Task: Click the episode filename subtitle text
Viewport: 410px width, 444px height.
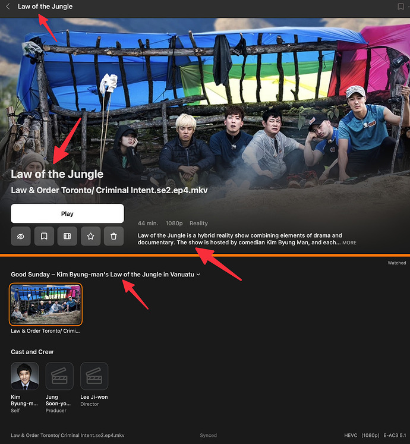Action: (x=109, y=190)
